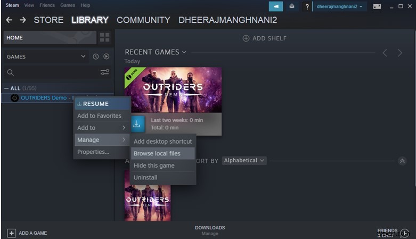This screenshot has width=416, height=239.
Task: Open the account dropdown dheerajmanghnani2
Action: point(339,6)
